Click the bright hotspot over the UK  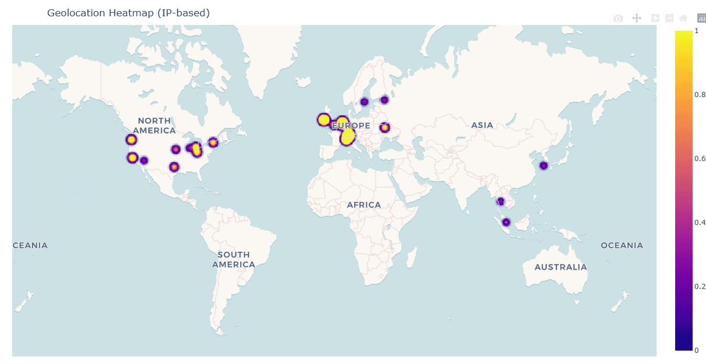click(x=323, y=119)
